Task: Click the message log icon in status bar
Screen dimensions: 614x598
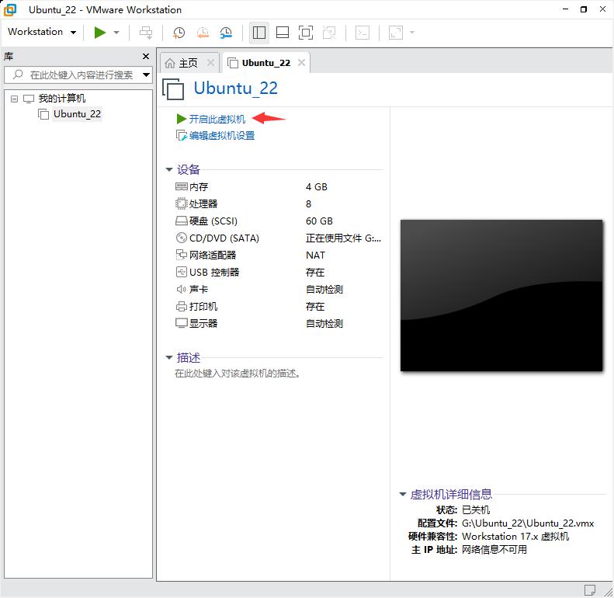Action: (x=589, y=589)
